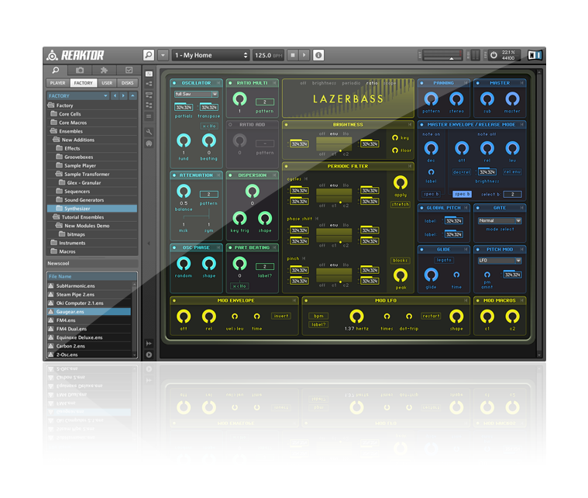Click the 'restart' button in Mod LFO
588x498 pixels.
[x=431, y=316]
